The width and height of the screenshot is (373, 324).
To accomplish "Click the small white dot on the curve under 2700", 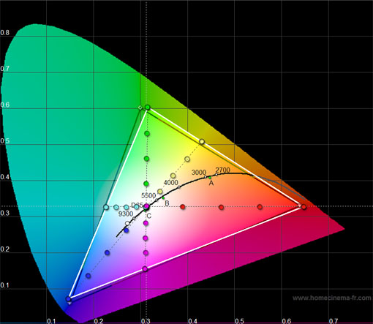I will [x=216, y=174].
